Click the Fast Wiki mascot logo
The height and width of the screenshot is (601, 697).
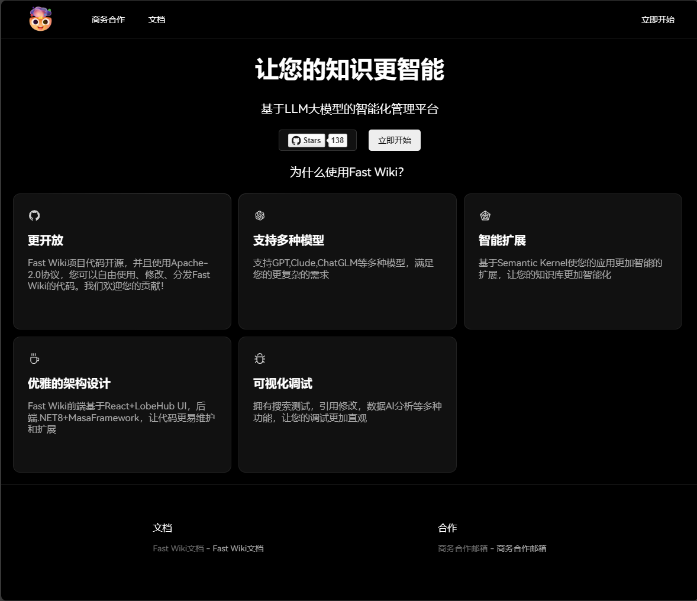click(x=40, y=19)
